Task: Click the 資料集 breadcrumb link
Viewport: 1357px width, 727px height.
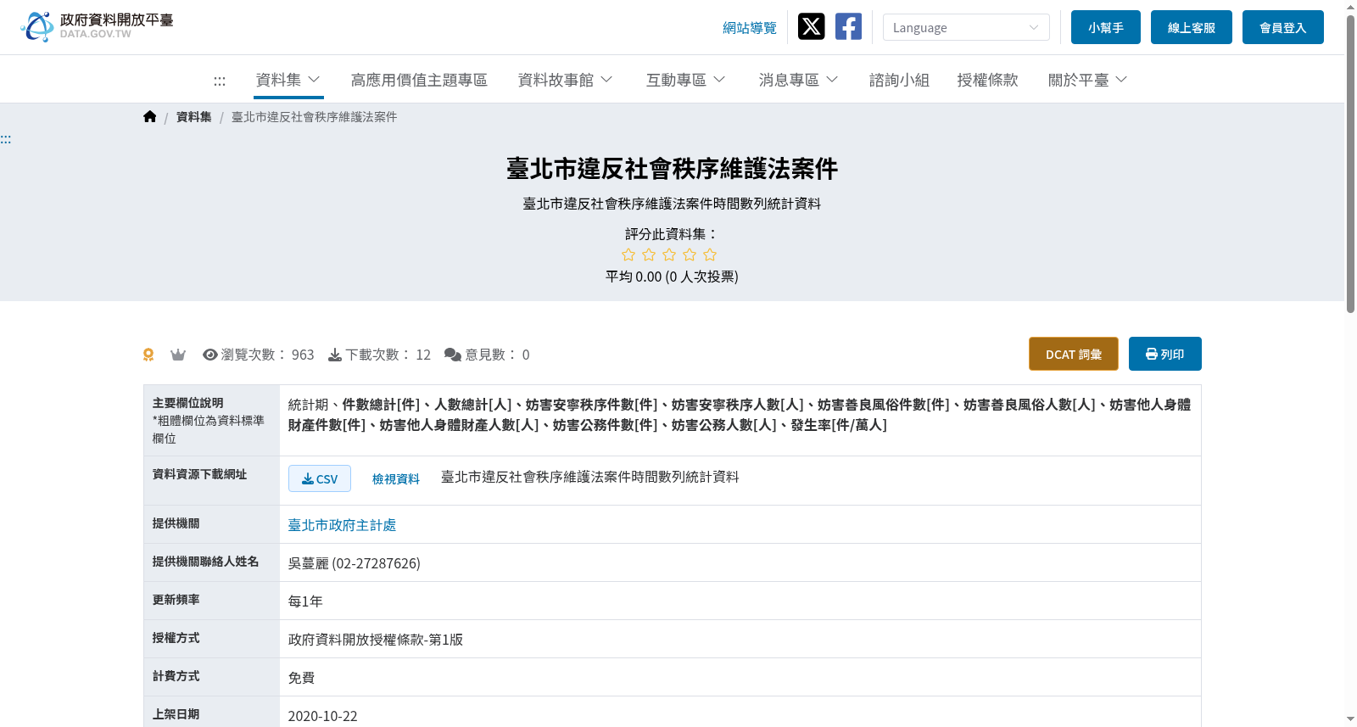Action: [194, 117]
